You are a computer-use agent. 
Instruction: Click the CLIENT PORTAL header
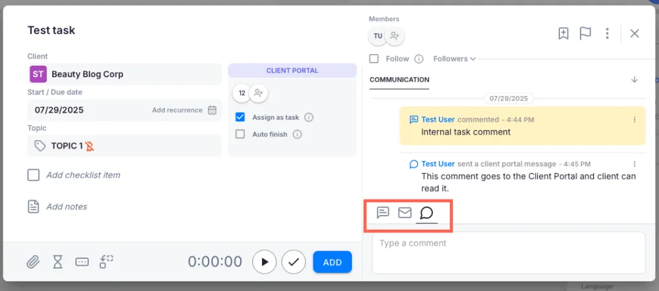coord(292,71)
